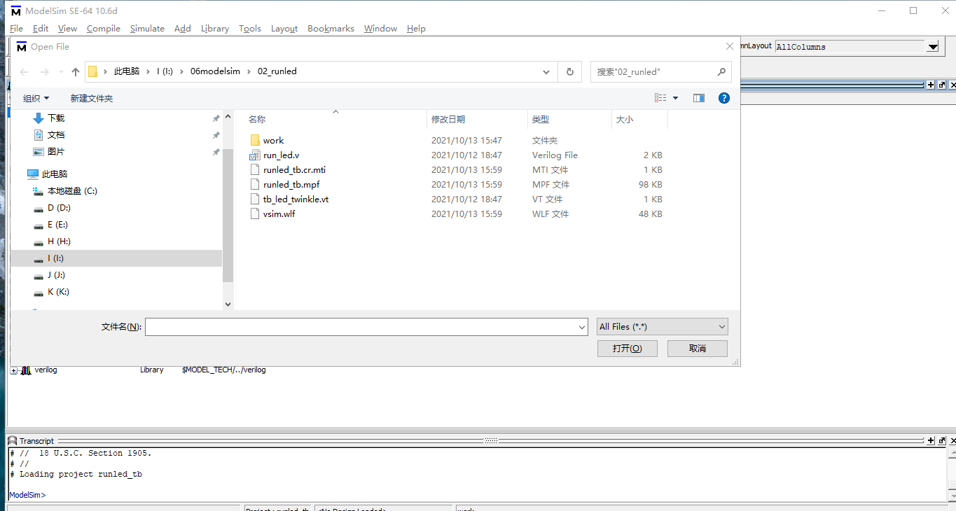
Task: Click 新建文件夹 button
Action: click(92, 99)
